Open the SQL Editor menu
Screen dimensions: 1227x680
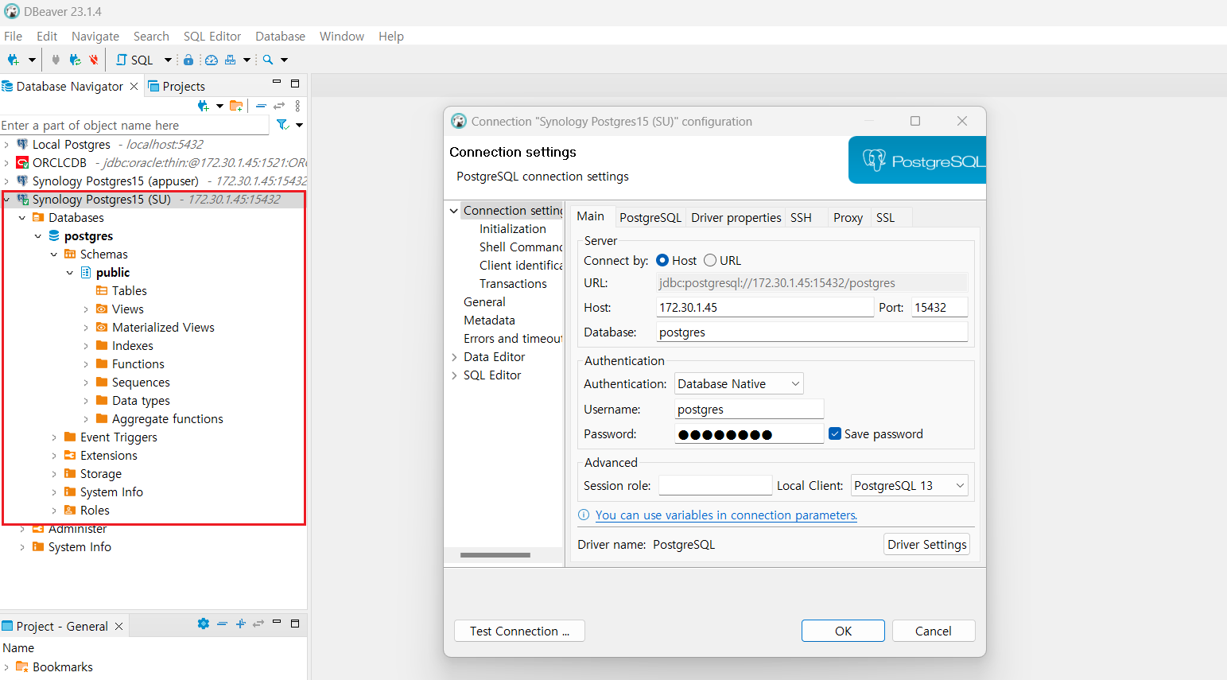212,37
